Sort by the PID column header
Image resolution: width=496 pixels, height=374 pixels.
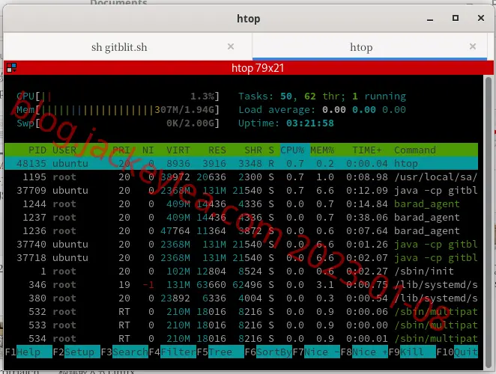tap(37, 150)
